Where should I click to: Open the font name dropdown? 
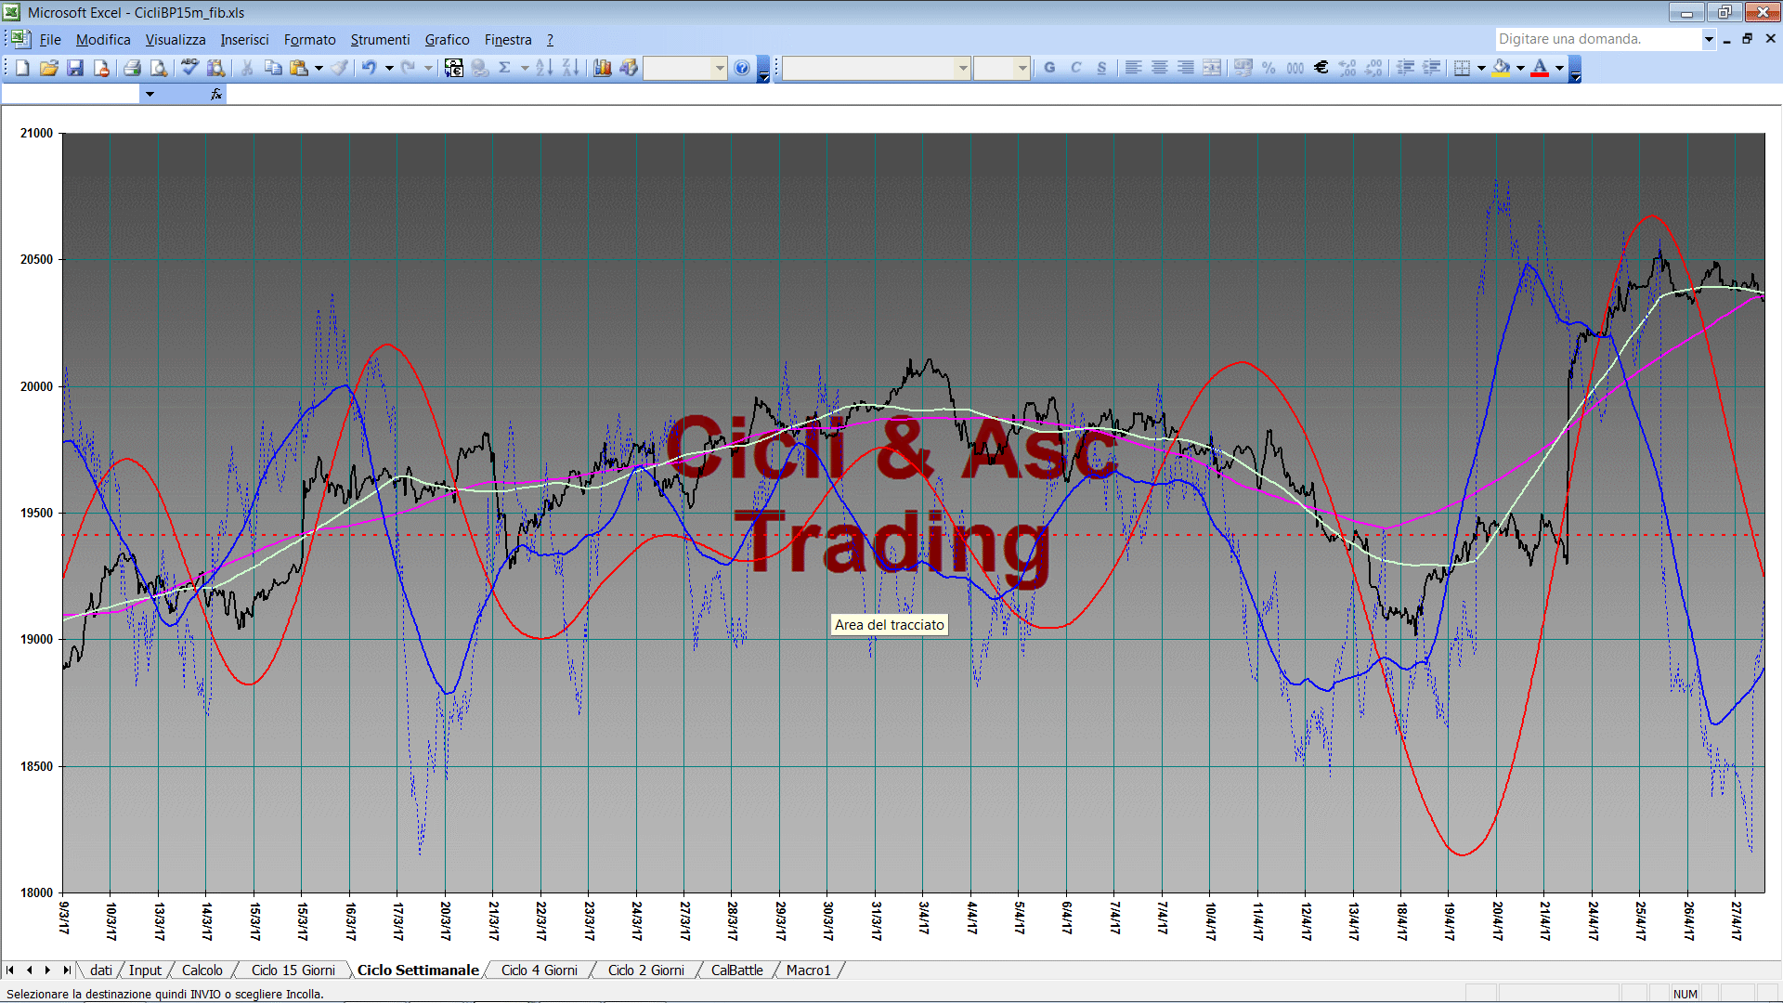click(963, 68)
